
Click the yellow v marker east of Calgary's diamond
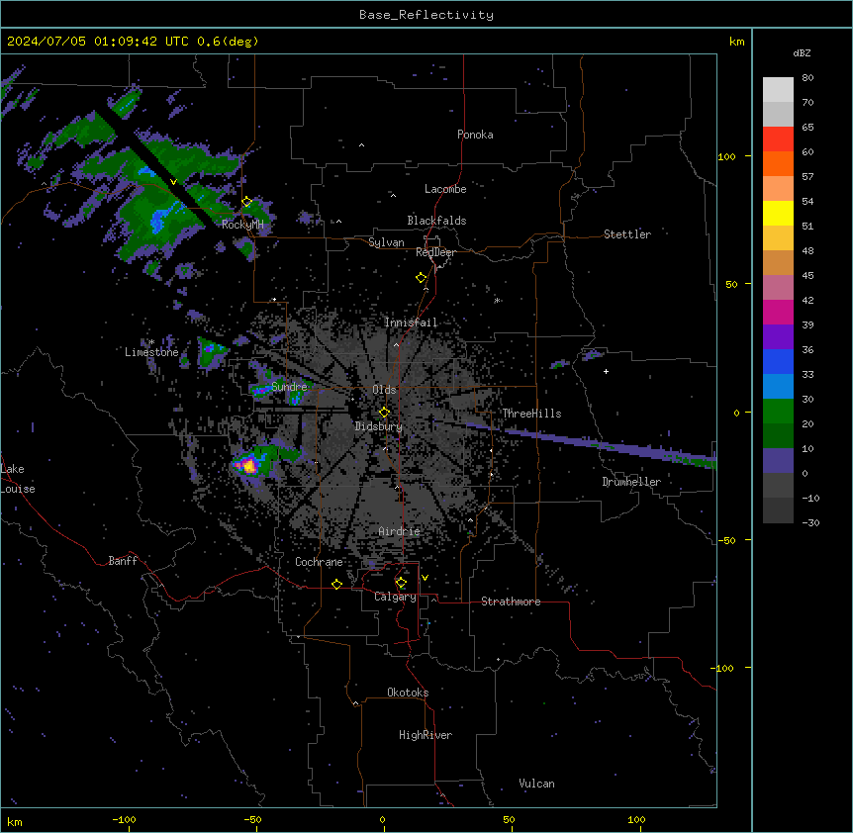(425, 578)
